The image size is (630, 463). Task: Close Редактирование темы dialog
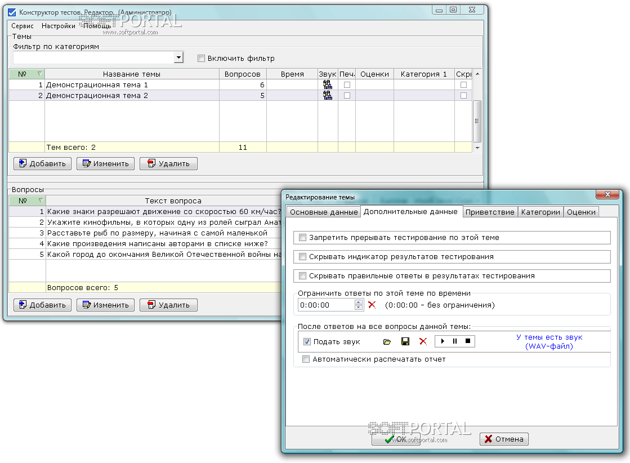click(607, 194)
